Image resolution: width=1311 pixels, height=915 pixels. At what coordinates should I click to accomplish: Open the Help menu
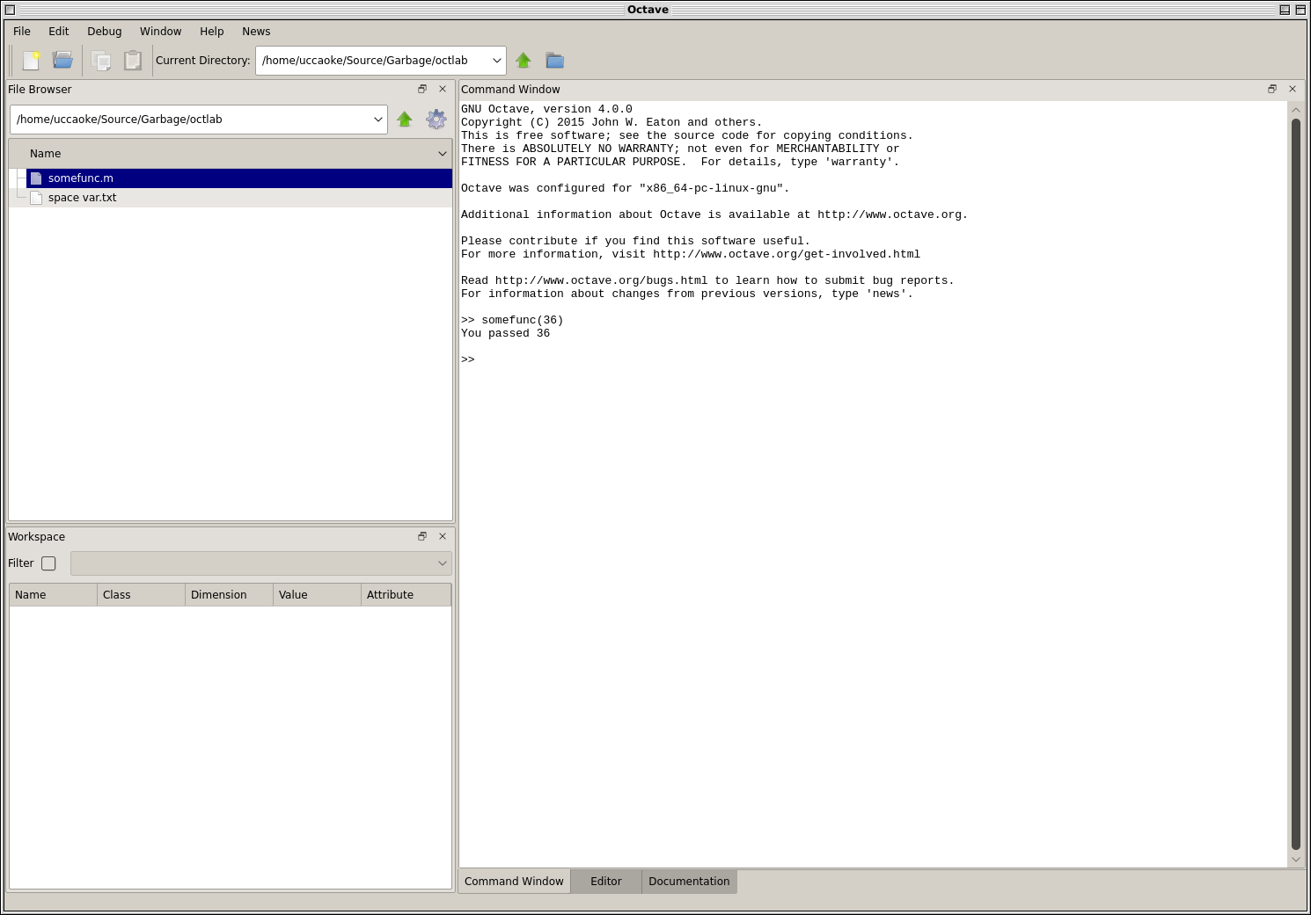click(x=212, y=32)
